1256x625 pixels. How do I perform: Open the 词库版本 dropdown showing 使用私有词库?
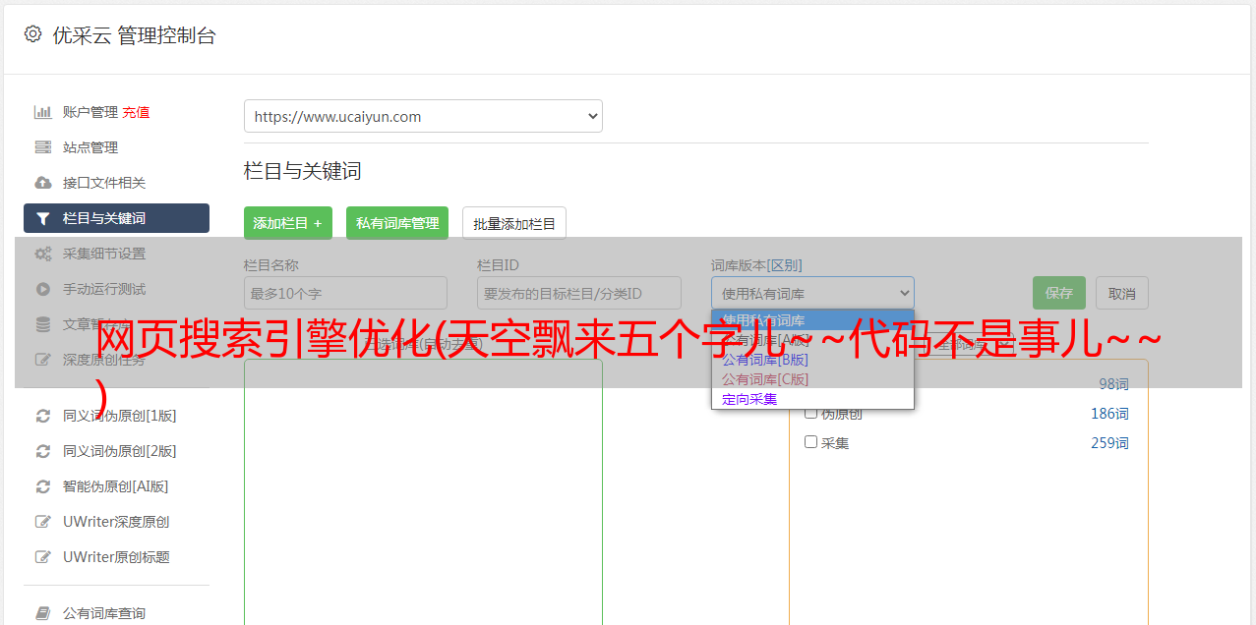coord(812,293)
